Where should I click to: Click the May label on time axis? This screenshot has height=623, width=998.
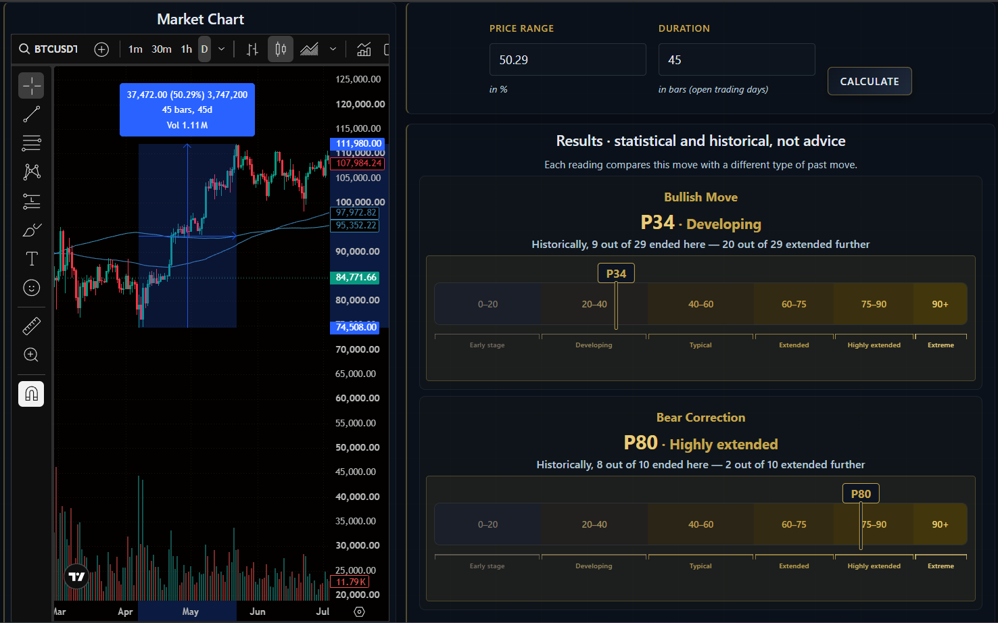[191, 612]
